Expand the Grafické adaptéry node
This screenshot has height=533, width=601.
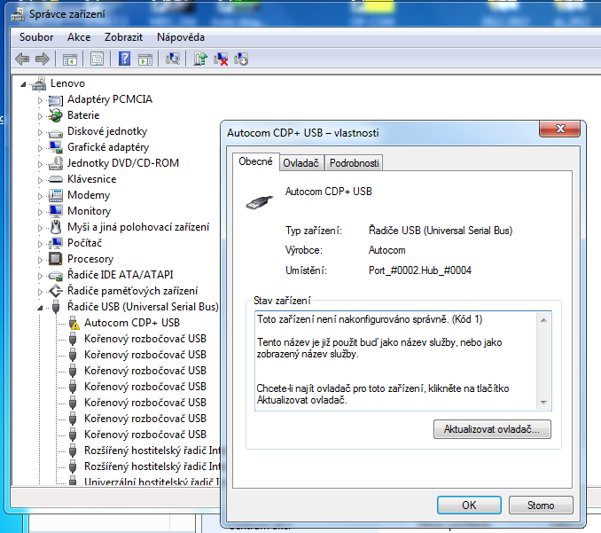(x=40, y=148)
